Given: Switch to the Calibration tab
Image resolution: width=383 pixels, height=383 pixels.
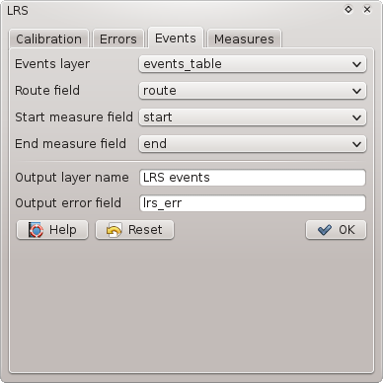Looking at the screenshot, I should [48, 38].
